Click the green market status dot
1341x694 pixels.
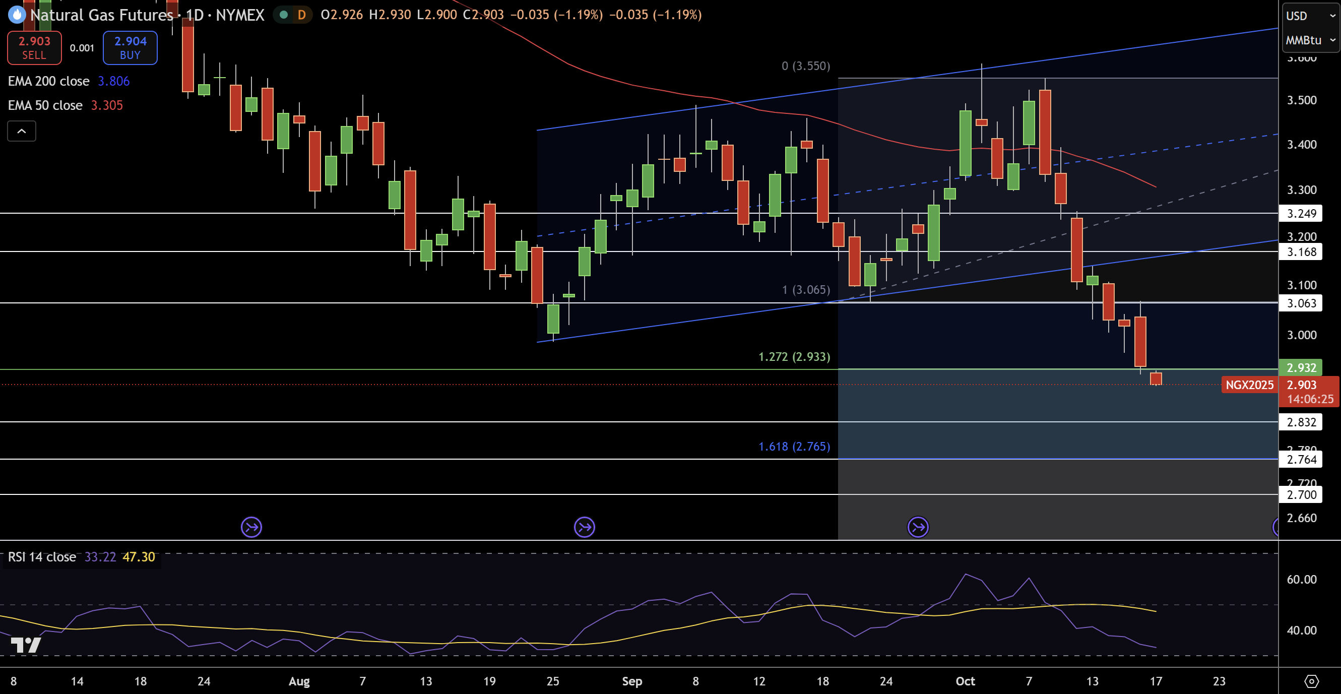click(284, 15)
